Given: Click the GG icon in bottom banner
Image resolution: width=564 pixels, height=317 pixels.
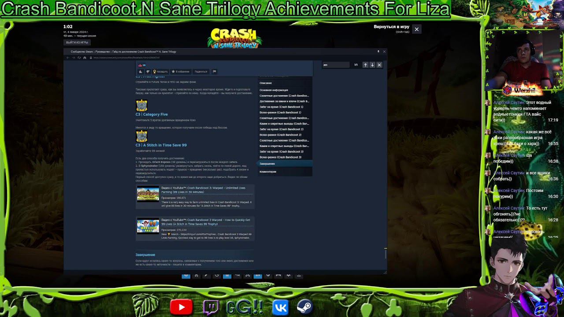Looking at the screenshot, I should point(245,307).
